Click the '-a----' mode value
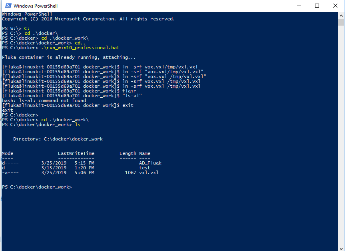The image size is (345, 251). [10, 173]
